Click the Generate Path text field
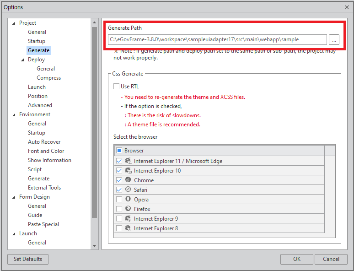Image resolution: width=354 pixels, height=271 pixels. tap(217, 40)
